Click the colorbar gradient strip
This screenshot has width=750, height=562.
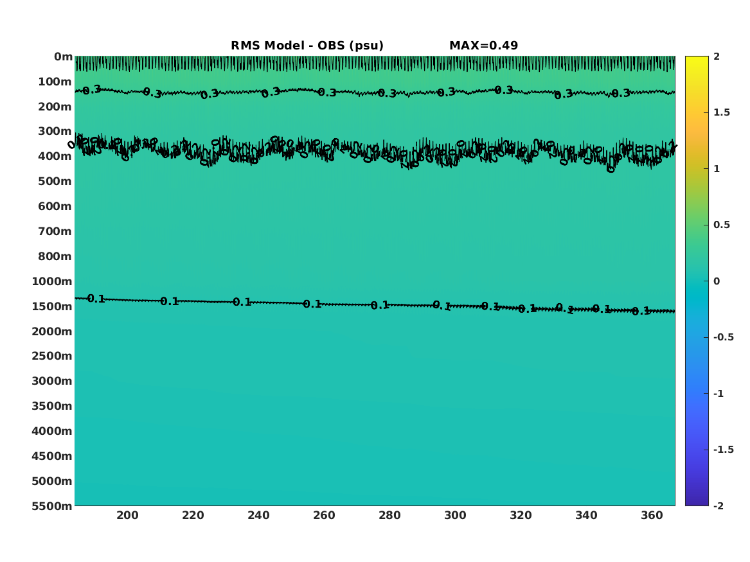(697, 281)
